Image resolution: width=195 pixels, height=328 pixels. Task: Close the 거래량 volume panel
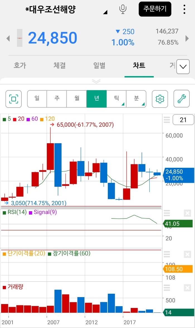187,288
